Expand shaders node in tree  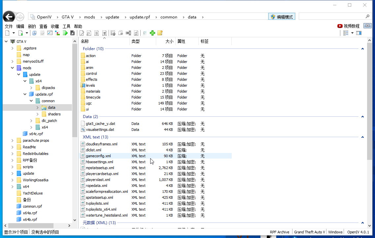(37, 114)
